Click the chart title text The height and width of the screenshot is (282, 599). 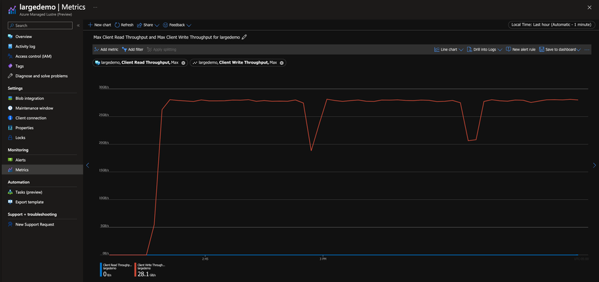(167, 37)
